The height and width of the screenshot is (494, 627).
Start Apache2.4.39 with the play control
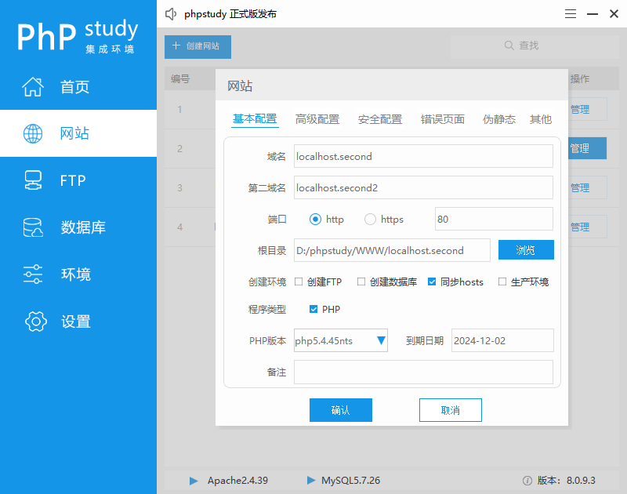193,480
